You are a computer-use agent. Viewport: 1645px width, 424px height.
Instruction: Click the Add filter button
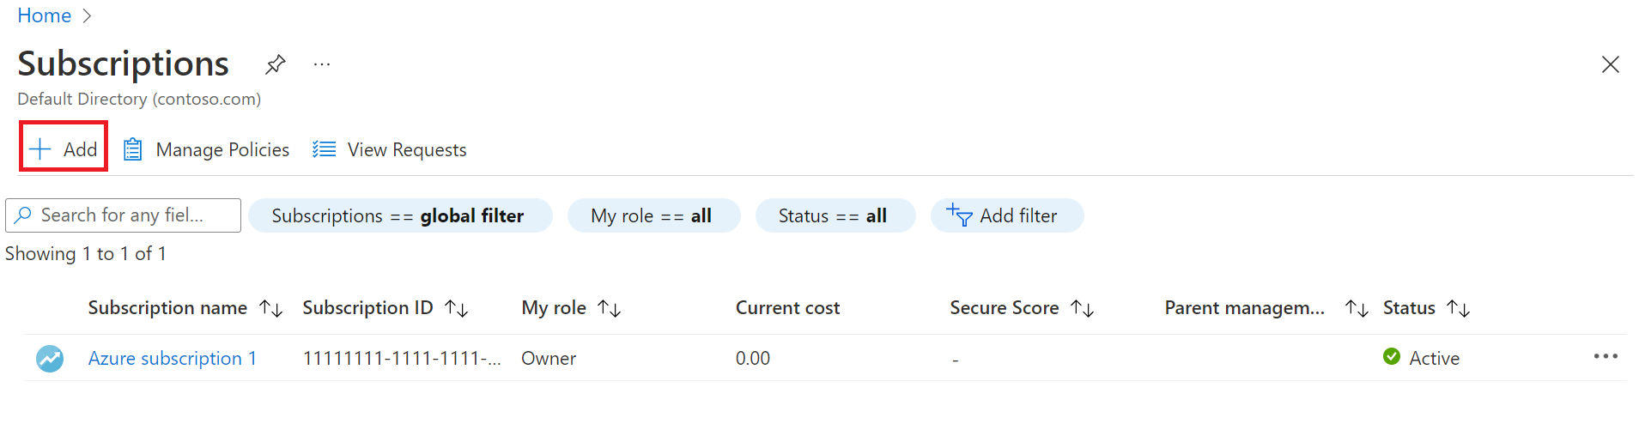click(x=1005, y=216)
